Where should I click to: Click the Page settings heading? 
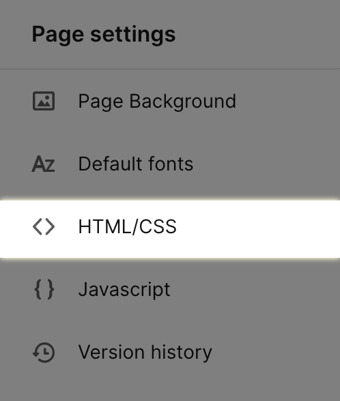(104, 35)
